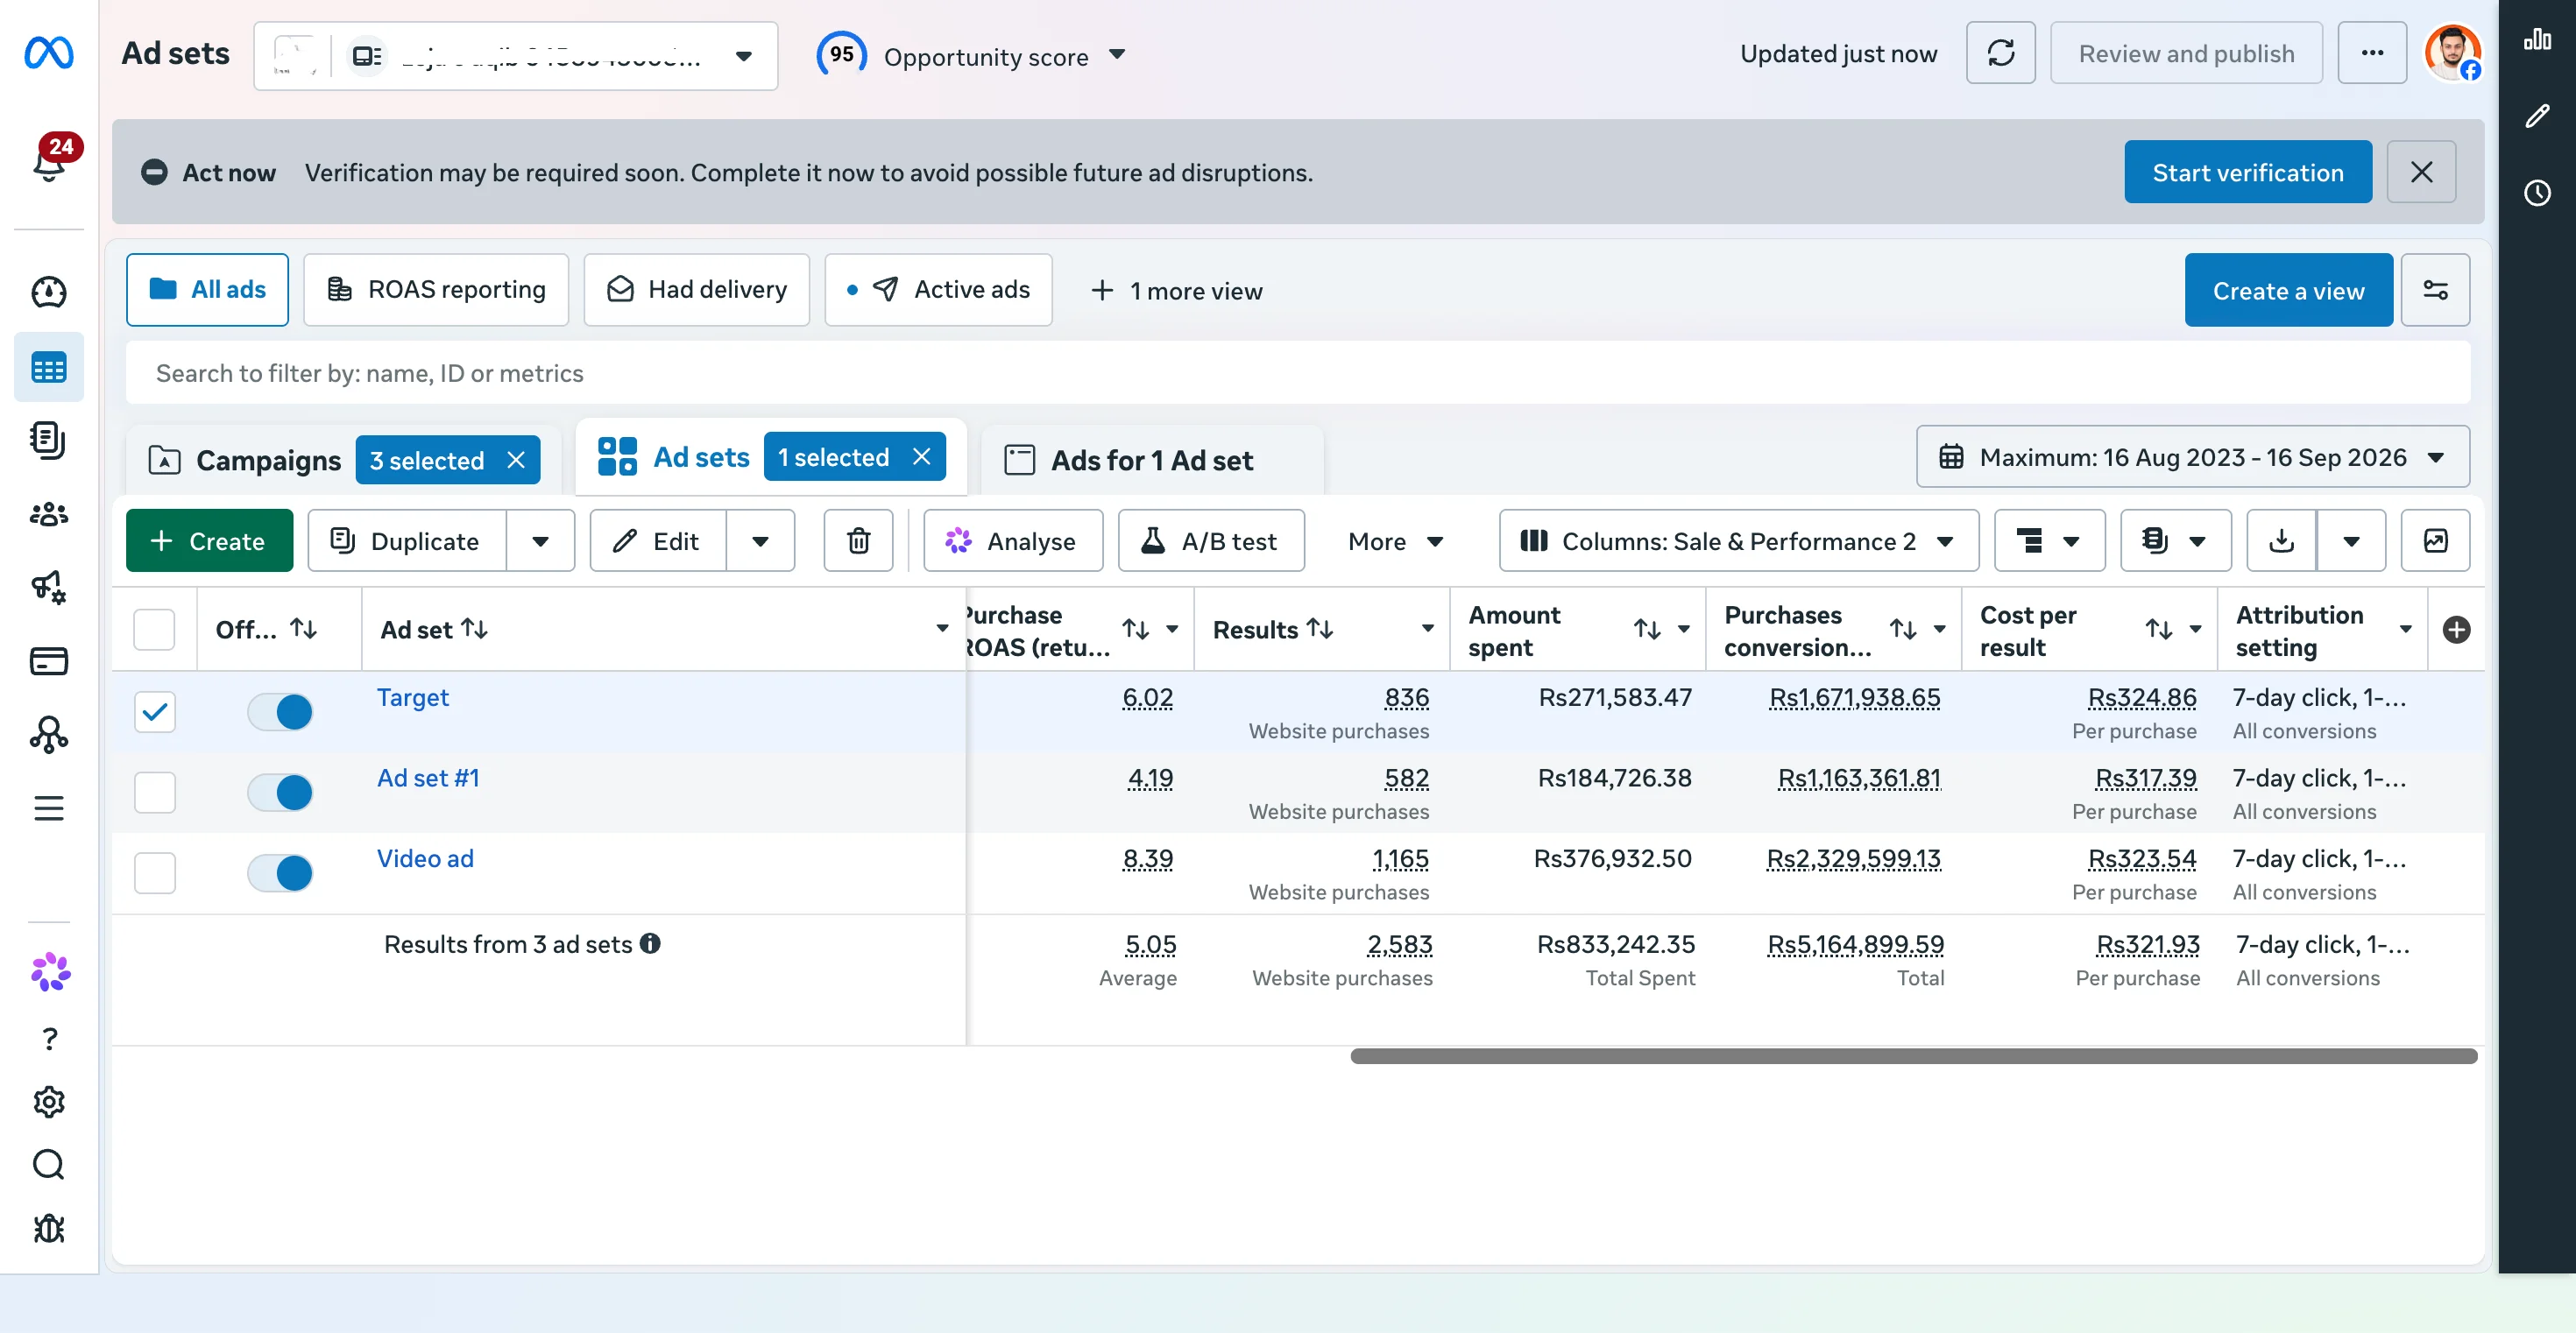Click Create a view button
2576x1333 pixels.
[x=2288, y=290]
